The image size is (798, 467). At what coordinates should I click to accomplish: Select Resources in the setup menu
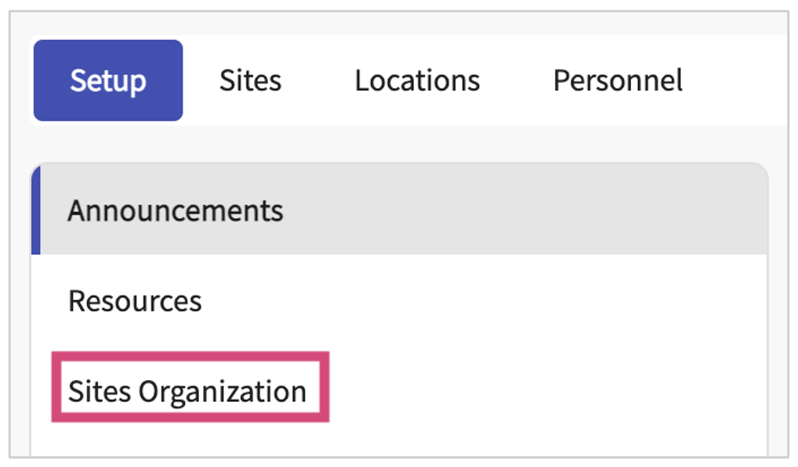135,301
